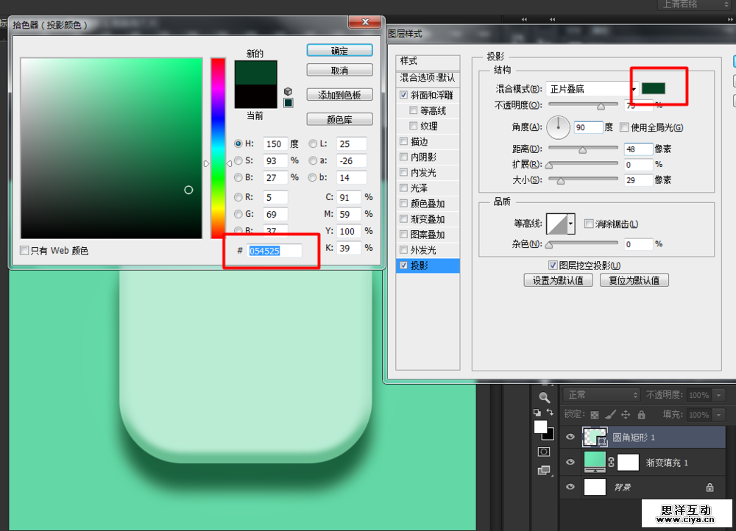The width and height of the screenshot is (736, 531).
Task: Click the 距离 distance slider handle
Action: [x=582, y=150]
